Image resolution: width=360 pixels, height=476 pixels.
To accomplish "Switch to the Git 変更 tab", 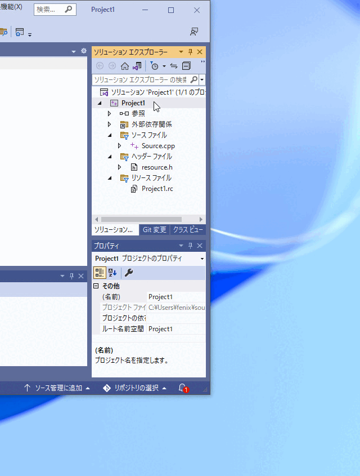I will coord(155,229).
